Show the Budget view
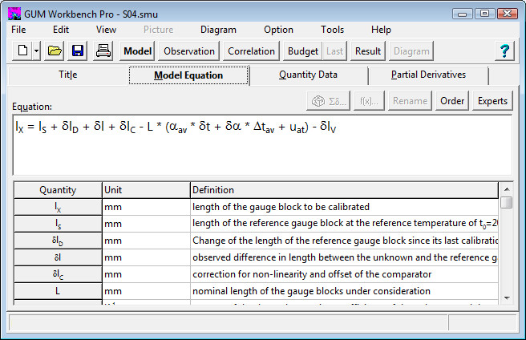526x340 pixels. click(x=303, y=51)
